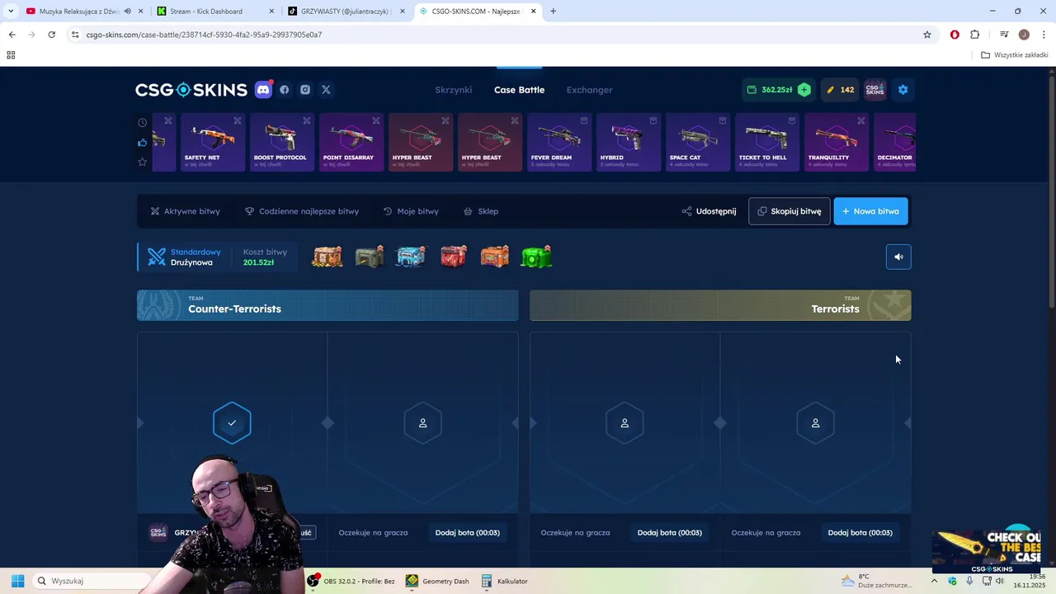
Task: Open the Exchanger navigation tab
Action: click(589, 90)
